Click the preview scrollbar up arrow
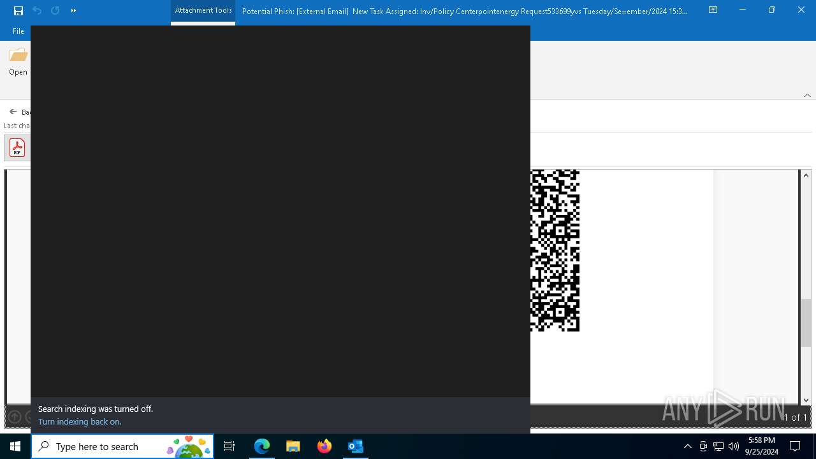This screenshot has width=816, height=459. coord(806,175)
